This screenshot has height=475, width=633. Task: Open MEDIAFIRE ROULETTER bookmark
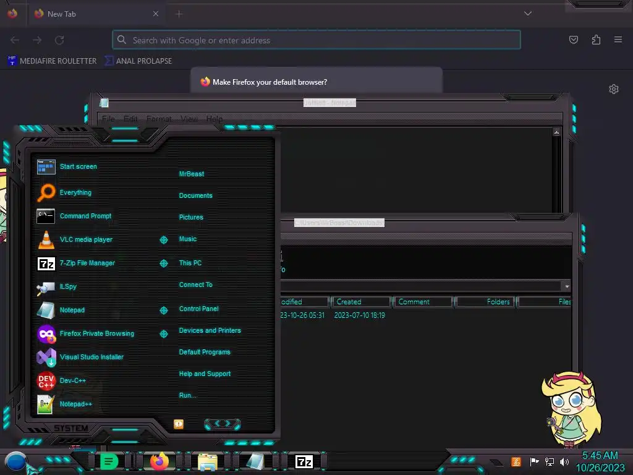[x=53, y=61]
